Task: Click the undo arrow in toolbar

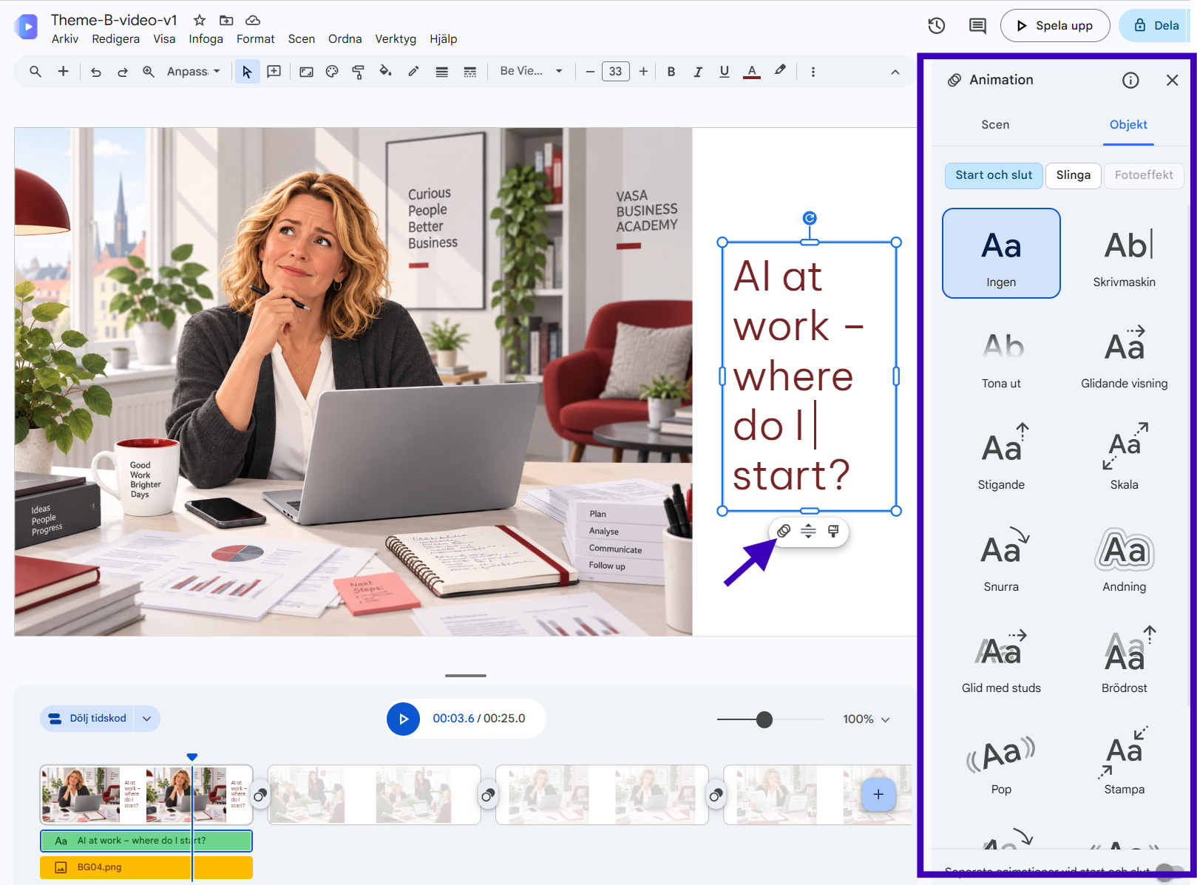Action: (96, 72)
